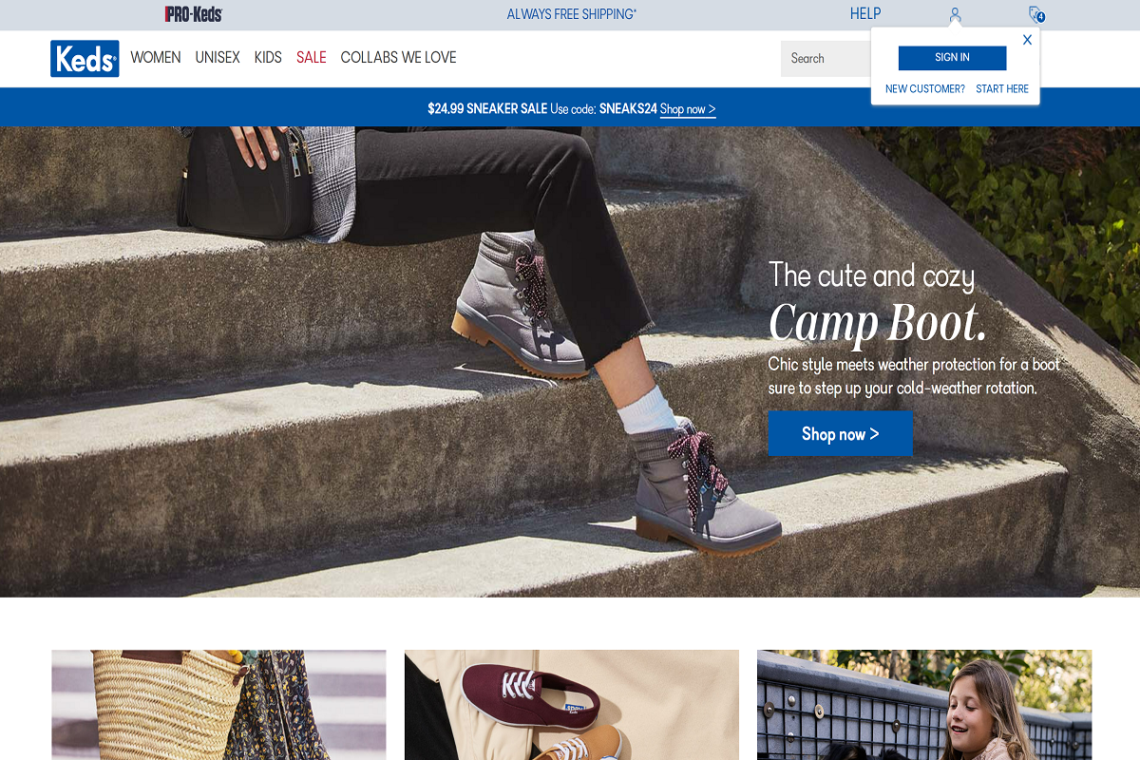Close the sign-in popup with X
Viewport: 1140px width, 760px height.
[1027, 40]
